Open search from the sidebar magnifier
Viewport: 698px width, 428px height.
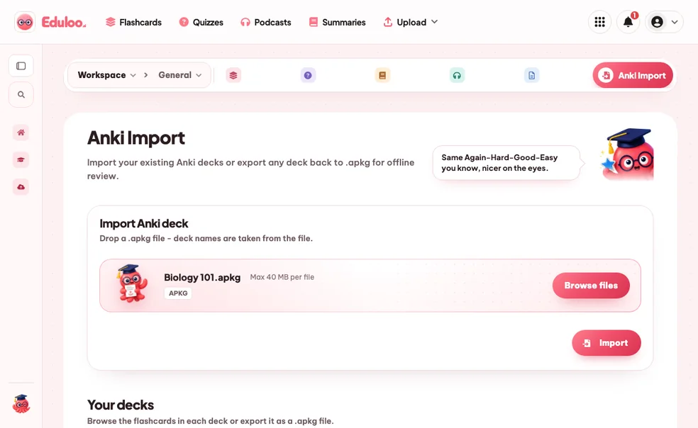click(21, 95)
